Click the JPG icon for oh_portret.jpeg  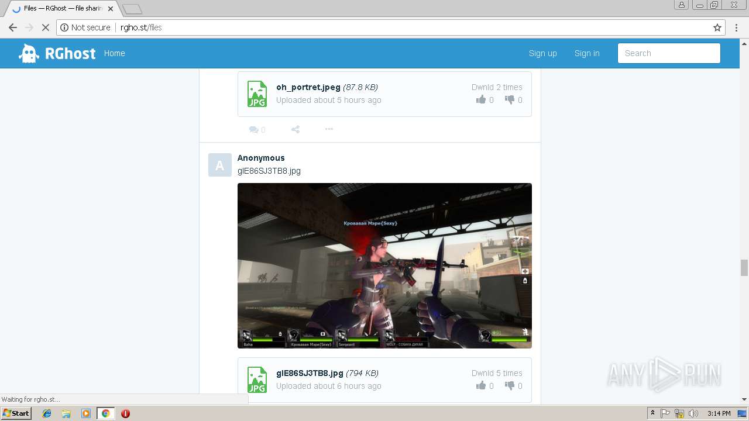(257, 94)
